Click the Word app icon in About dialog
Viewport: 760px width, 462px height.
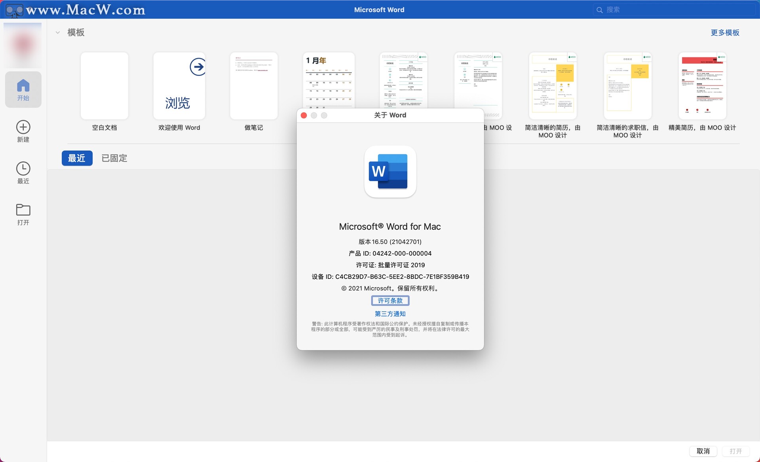(x=390, y=172)
